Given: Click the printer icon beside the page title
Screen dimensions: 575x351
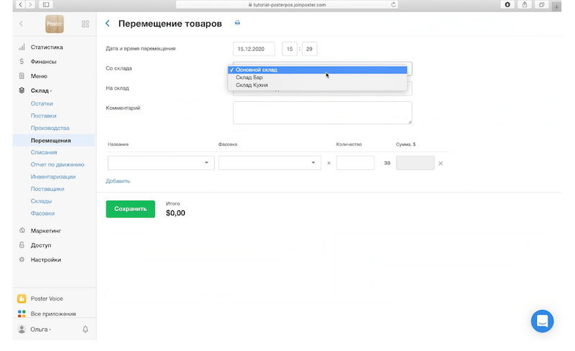Looking at the screenshot, I should (x=237, y=23).
